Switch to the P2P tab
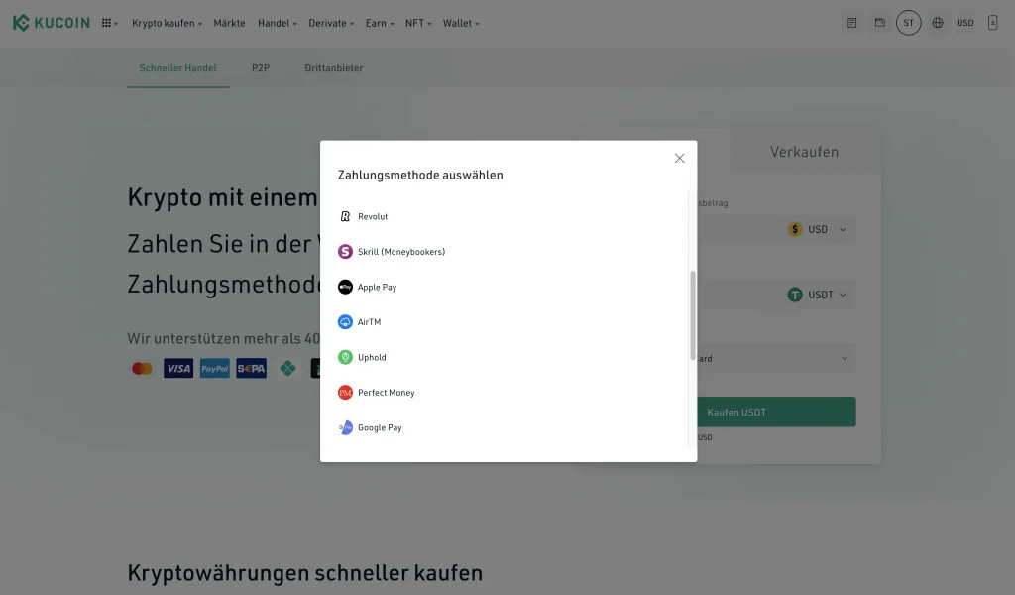 pyautogui.click(x=261, y=68)
